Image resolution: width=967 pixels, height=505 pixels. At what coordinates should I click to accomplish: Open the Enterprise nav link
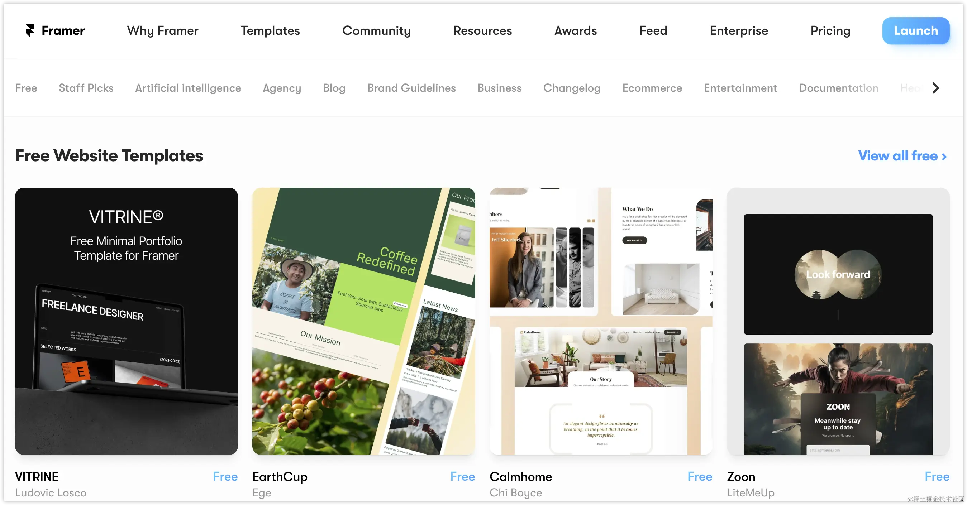click(x=739, y=30)
